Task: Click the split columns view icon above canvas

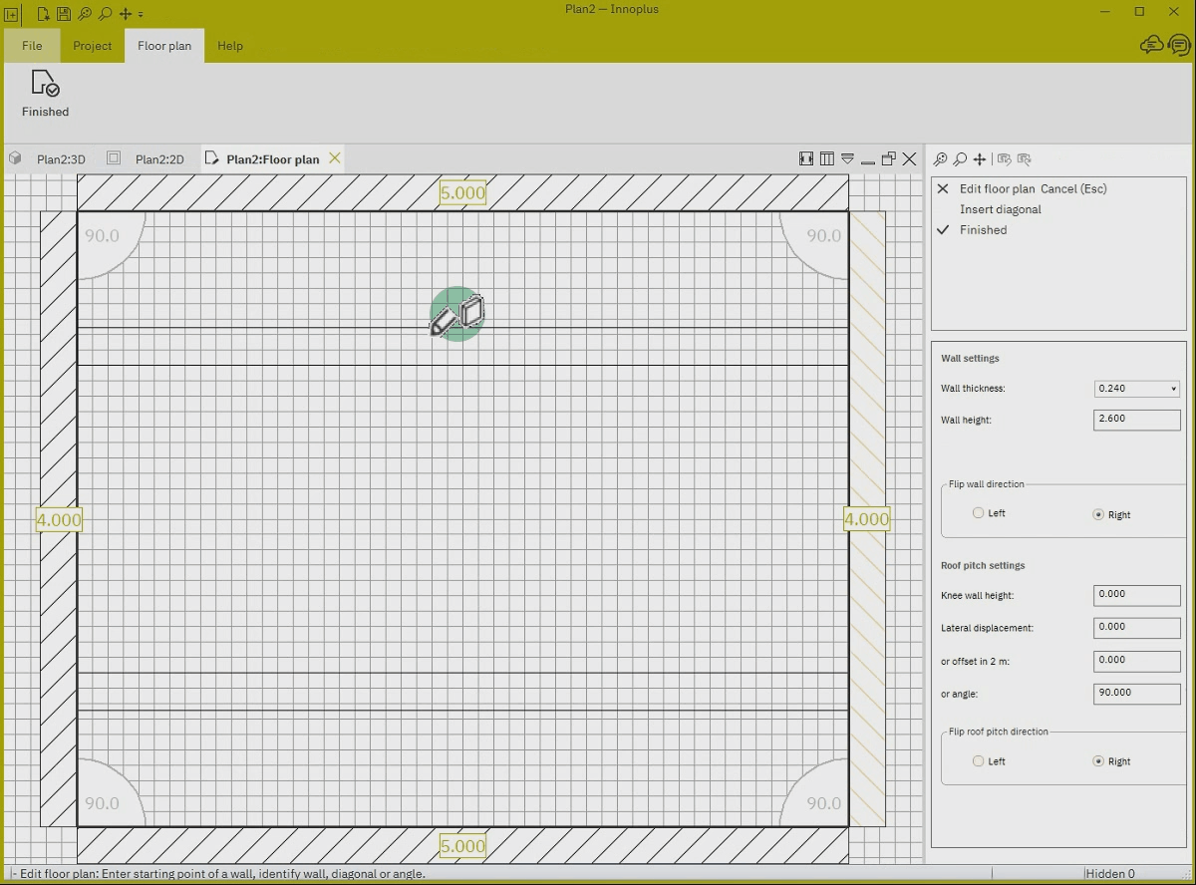Action: pyautogui.click(x=827, y=158)
